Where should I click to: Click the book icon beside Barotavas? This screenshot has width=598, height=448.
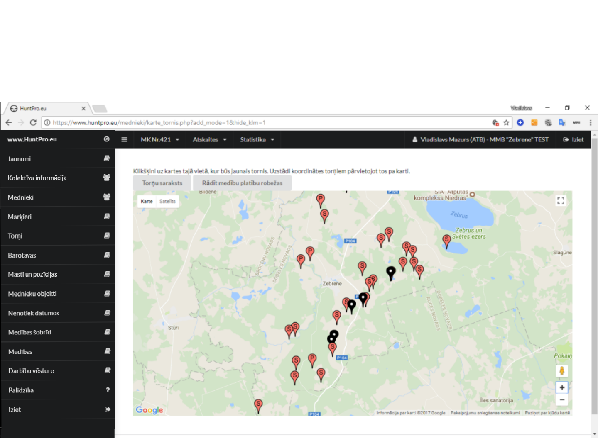[x=107, y=255]
